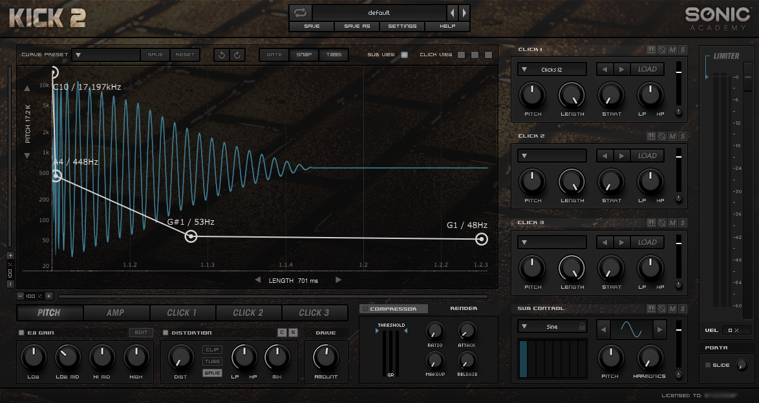Load the next Click 1 sample with the right arrow
This screenshot has height=403, width=759.
(x=621, y=69)
